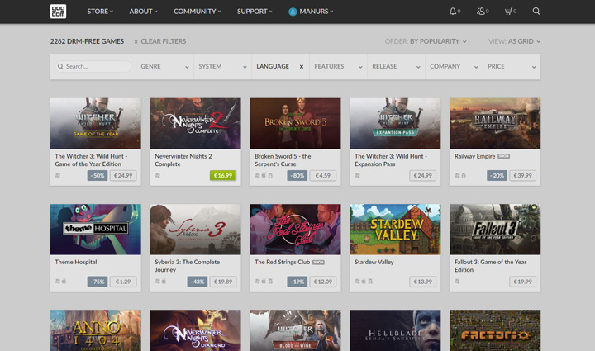Viewport: 595px width, 351px height.
Task: Click Windows icon under Witcher 3 Game of the Year
Action: (58, 175)
